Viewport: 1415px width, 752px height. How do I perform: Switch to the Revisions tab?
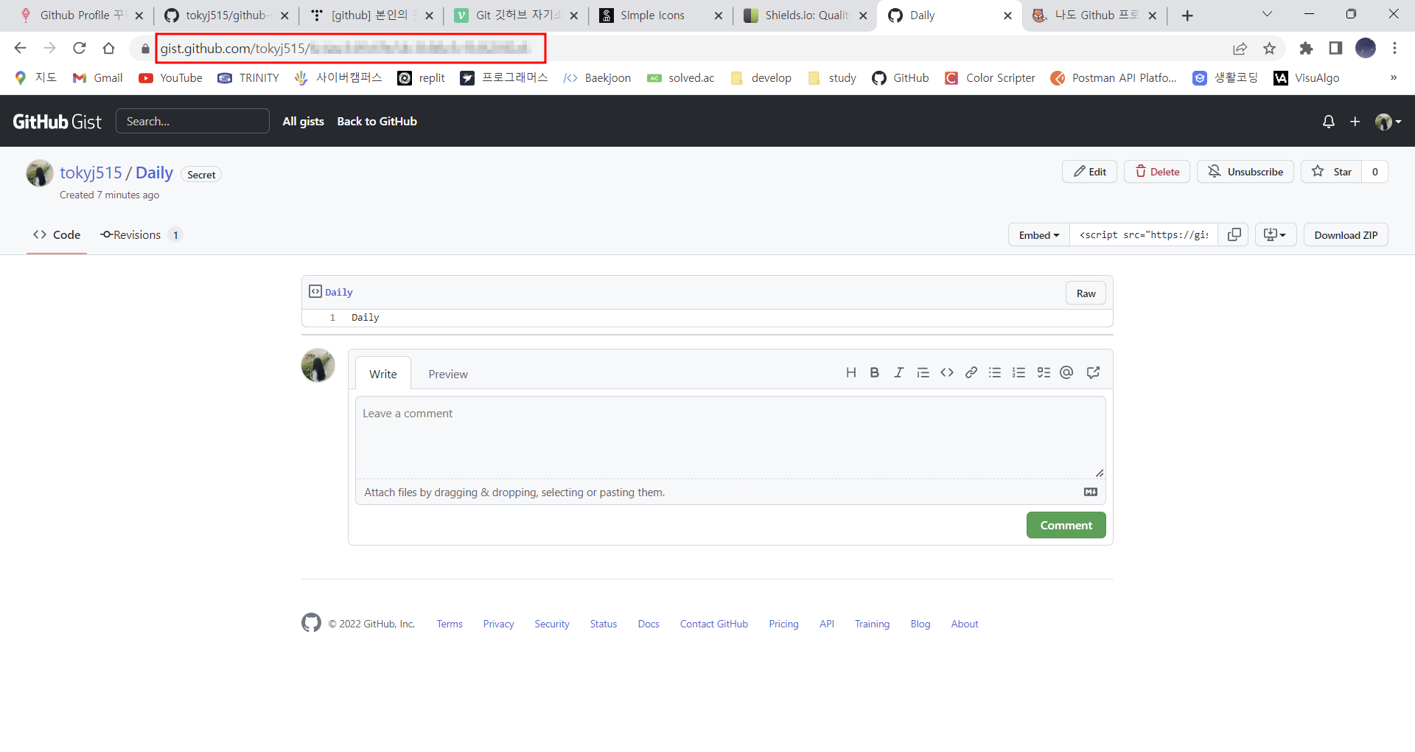141,234
